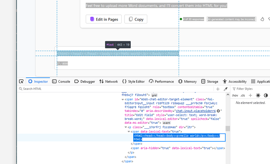The height and width of the screenshot is (164, 270).
Task: Click the target icon beside aria-describedby
Action: point(219,111)
